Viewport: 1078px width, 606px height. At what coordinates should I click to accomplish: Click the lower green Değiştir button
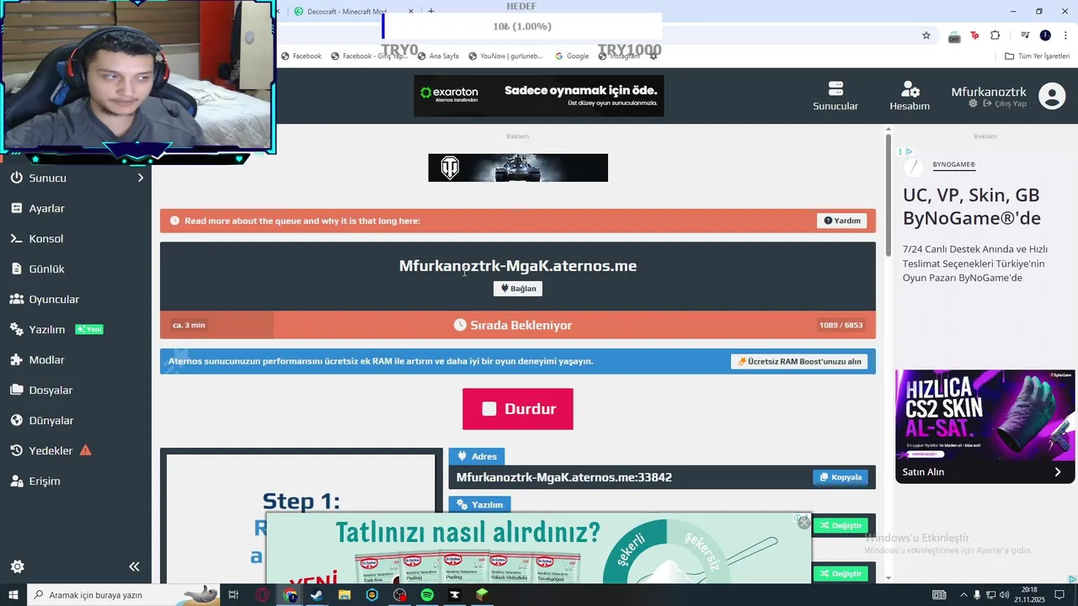[841, 573]
